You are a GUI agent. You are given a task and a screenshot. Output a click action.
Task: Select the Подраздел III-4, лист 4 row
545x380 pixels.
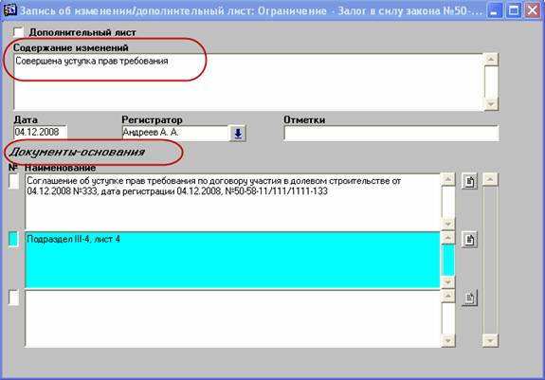click(x=232, y=260)
